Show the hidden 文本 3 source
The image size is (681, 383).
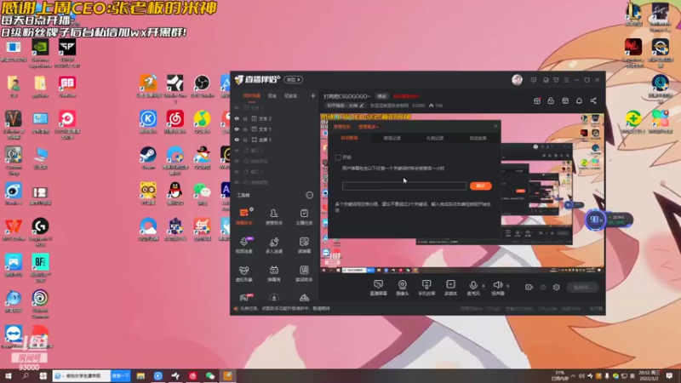tap(237, 108)
